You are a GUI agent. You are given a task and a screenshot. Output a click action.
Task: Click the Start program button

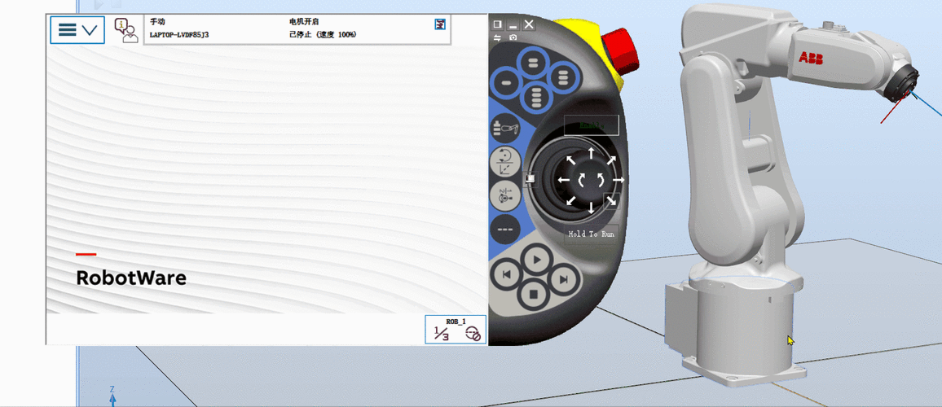(x=536, y=260)
